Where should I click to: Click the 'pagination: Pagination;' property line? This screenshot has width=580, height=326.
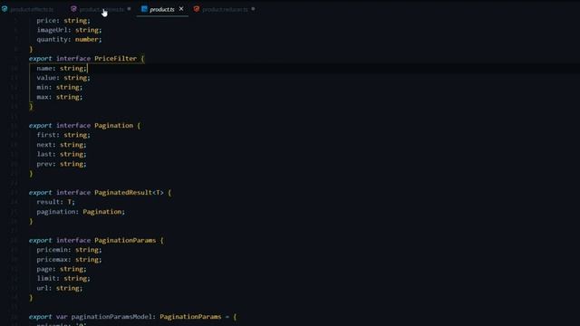[81, 212]
